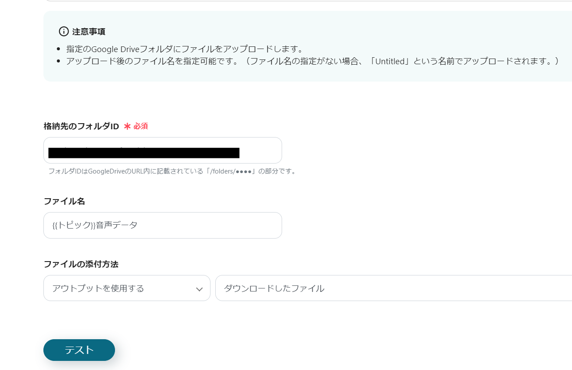Click the 注意事項 heading text

89,32
